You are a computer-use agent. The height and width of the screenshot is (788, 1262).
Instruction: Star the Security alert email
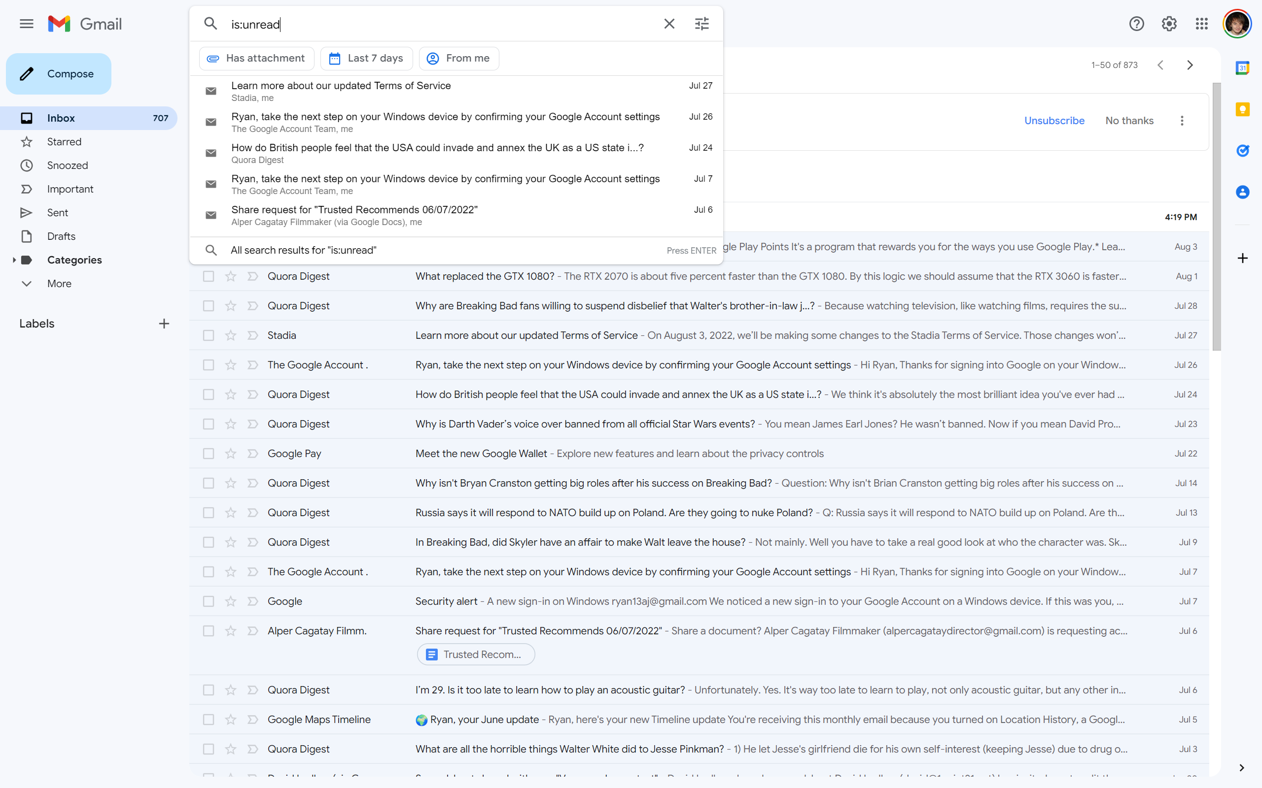click(x=231, y=601)
